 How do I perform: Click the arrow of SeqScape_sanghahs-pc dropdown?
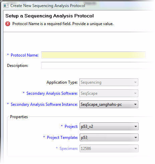coord(135,104)
